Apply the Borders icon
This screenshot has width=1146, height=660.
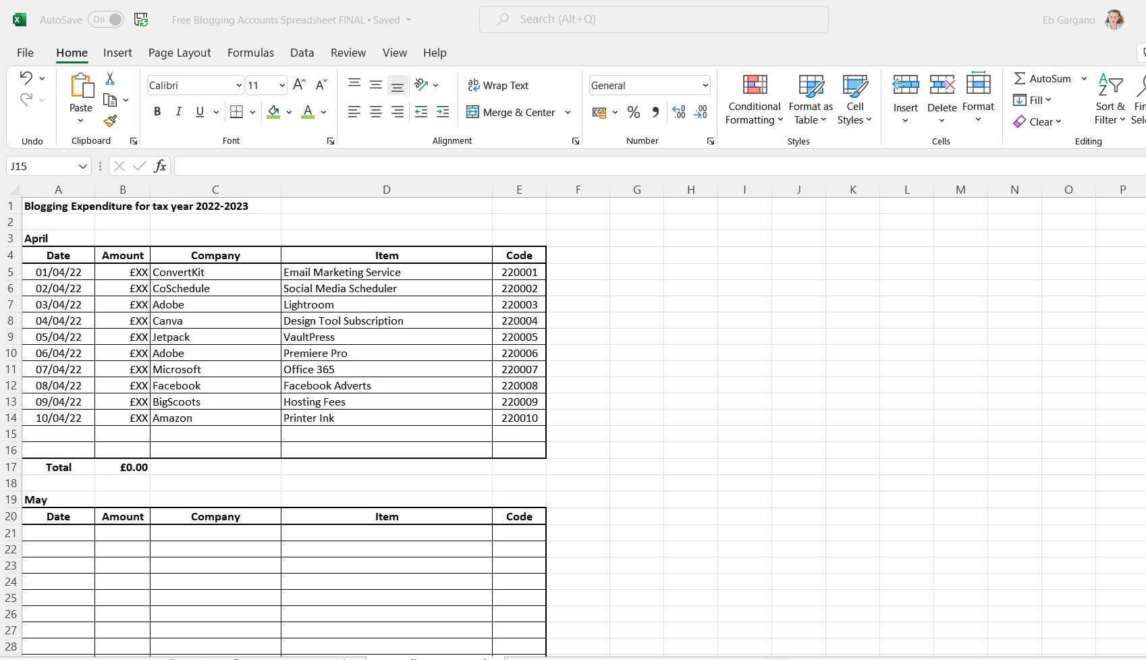(236, 112)
